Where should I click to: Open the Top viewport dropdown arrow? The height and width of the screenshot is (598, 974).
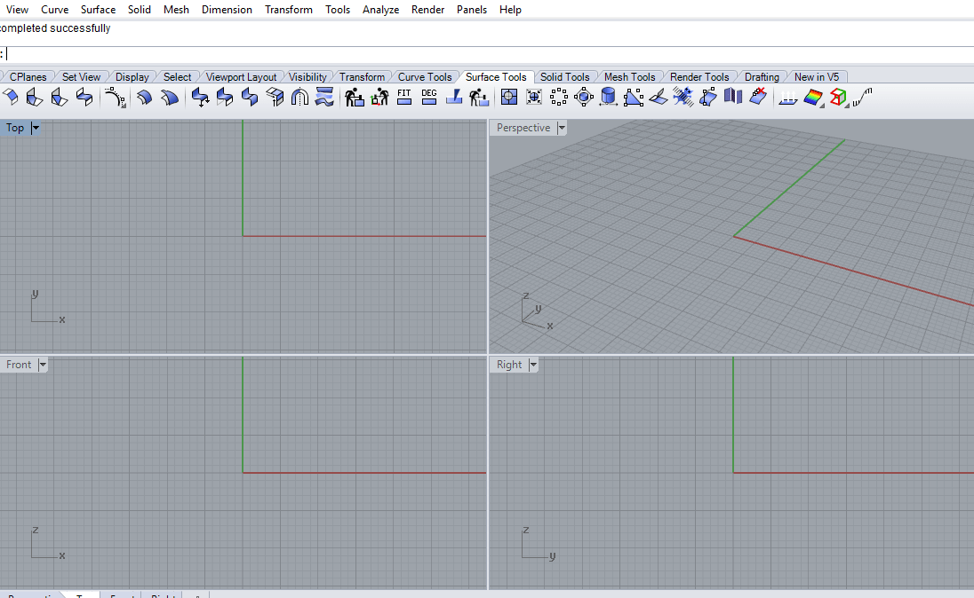point(36,128)
